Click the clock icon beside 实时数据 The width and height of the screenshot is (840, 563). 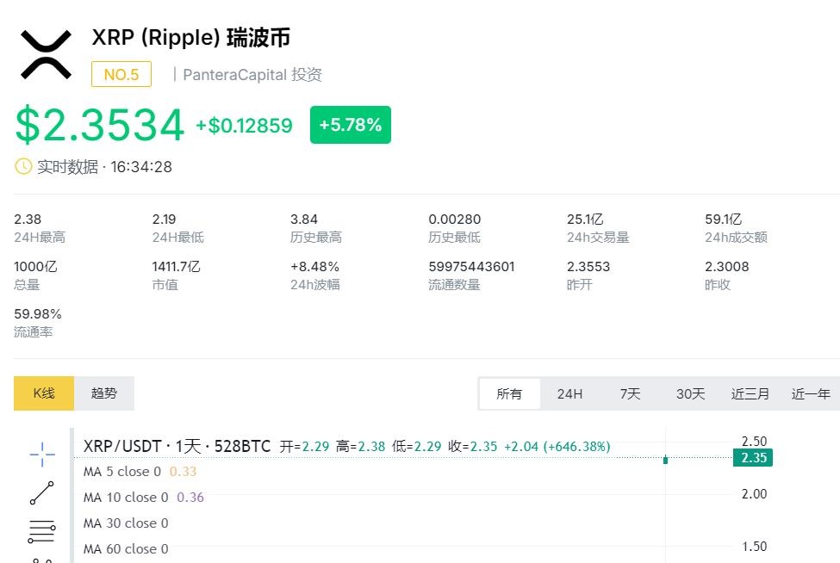click(23, 166)
